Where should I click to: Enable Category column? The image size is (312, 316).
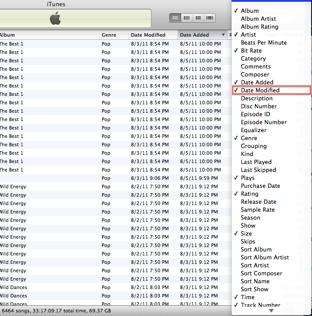coord(271,58)
